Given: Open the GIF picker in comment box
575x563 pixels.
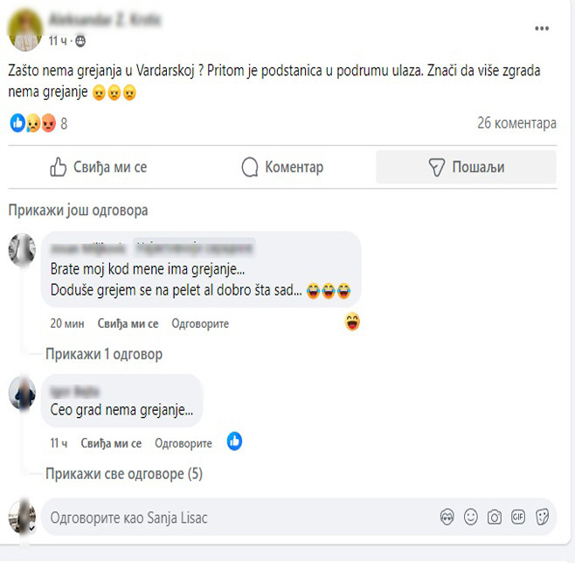Looking at the screenshot, I should pyautogui.click(x=518, y=518).
